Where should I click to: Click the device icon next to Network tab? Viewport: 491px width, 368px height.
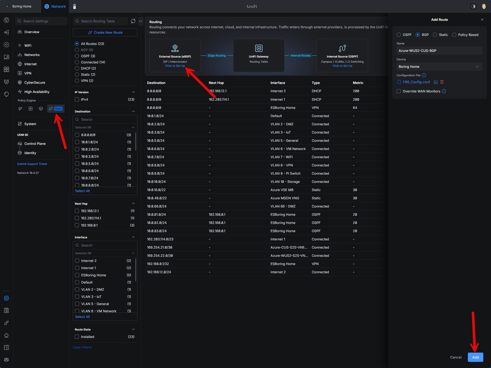pos(75,6)
